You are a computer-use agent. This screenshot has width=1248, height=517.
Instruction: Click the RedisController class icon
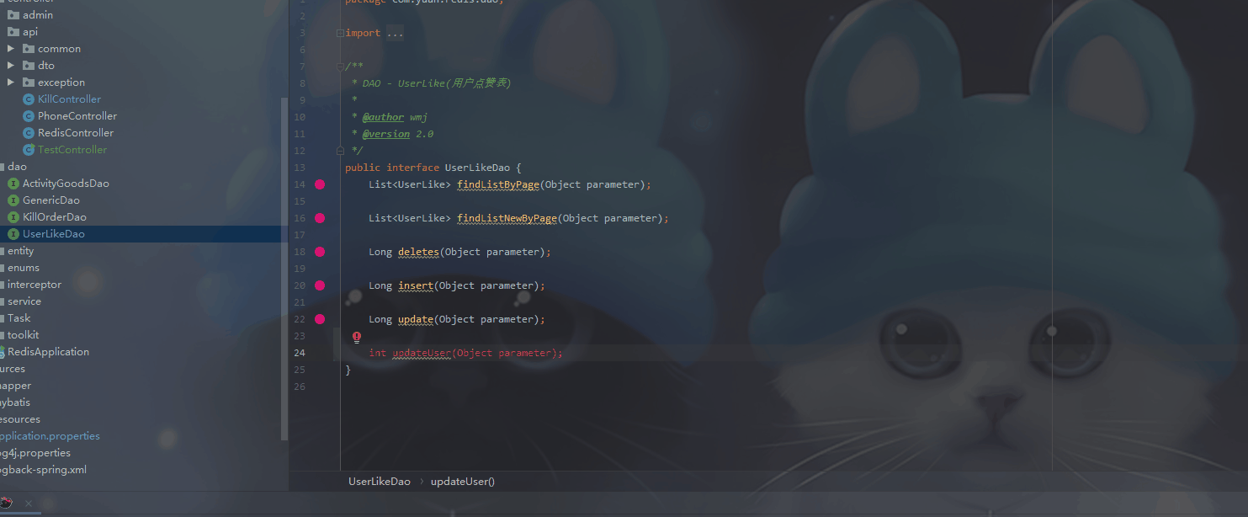tap(29, 133)
